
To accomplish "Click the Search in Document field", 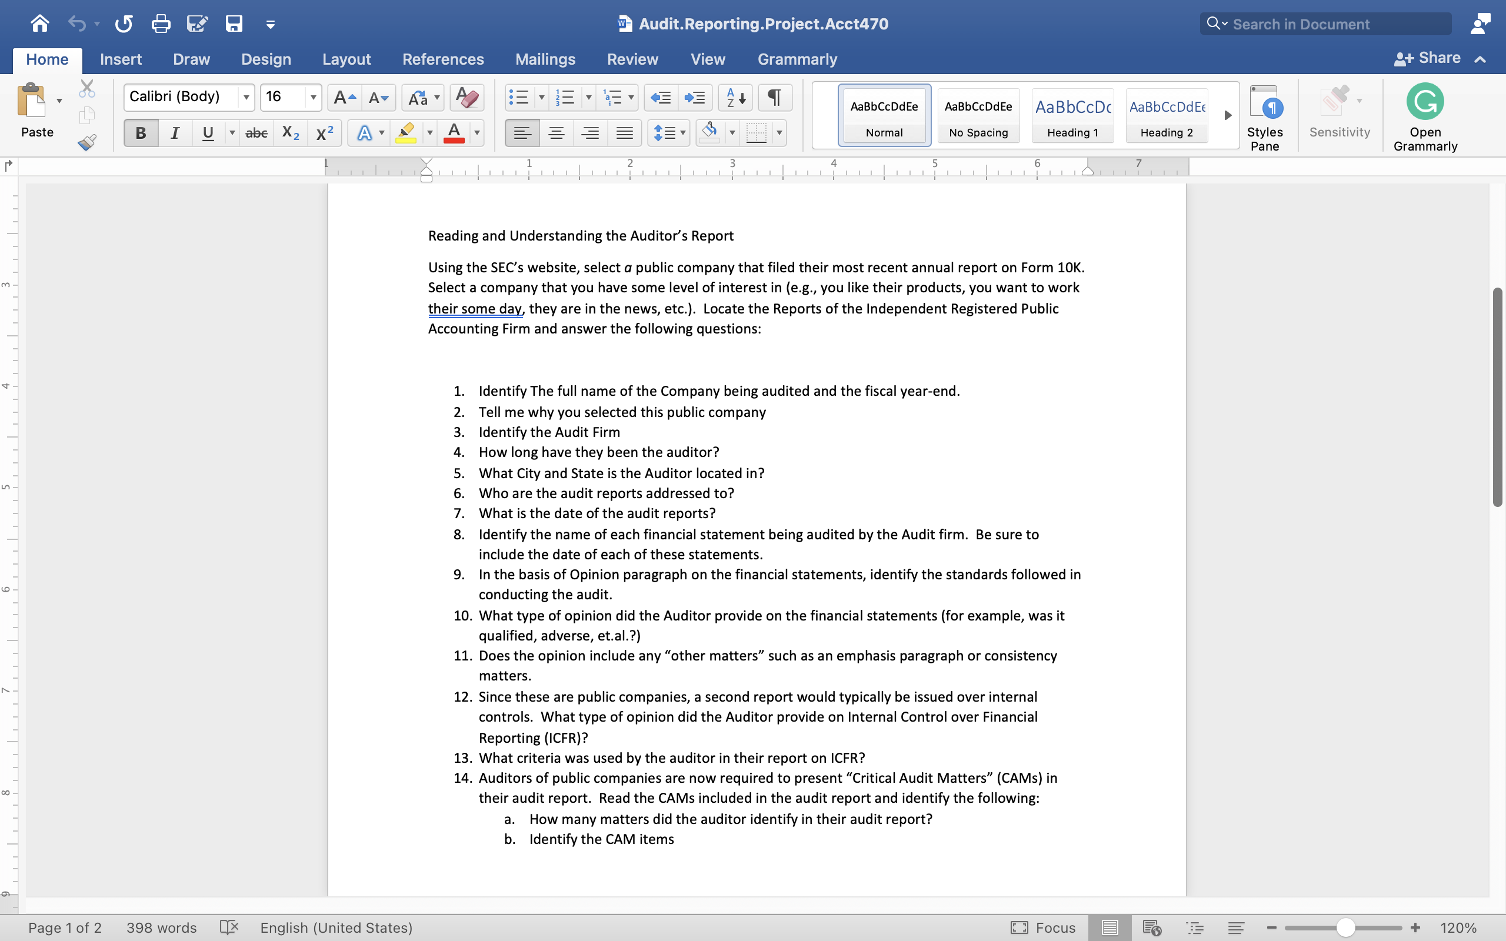I will (1313, 24).
